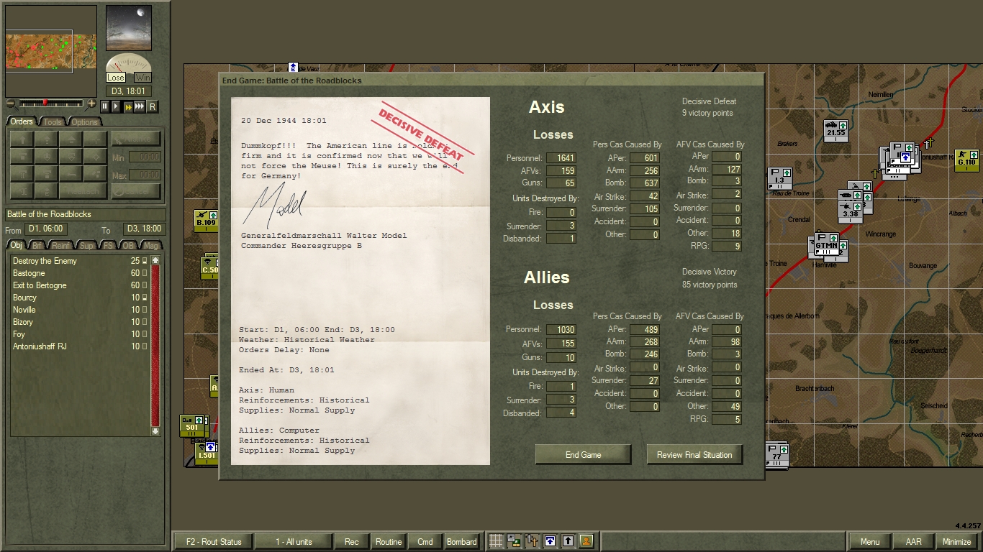Click the Routine button
983x552 pixels.
pyautogui.click(x=389, y=542)
